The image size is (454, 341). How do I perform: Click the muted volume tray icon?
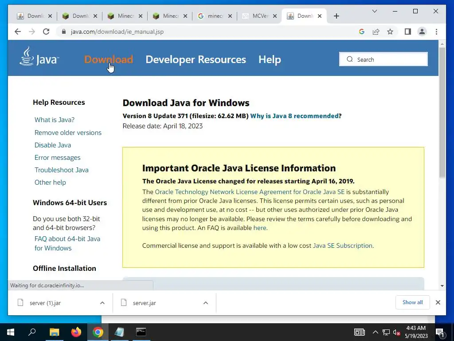pos(396,332)
